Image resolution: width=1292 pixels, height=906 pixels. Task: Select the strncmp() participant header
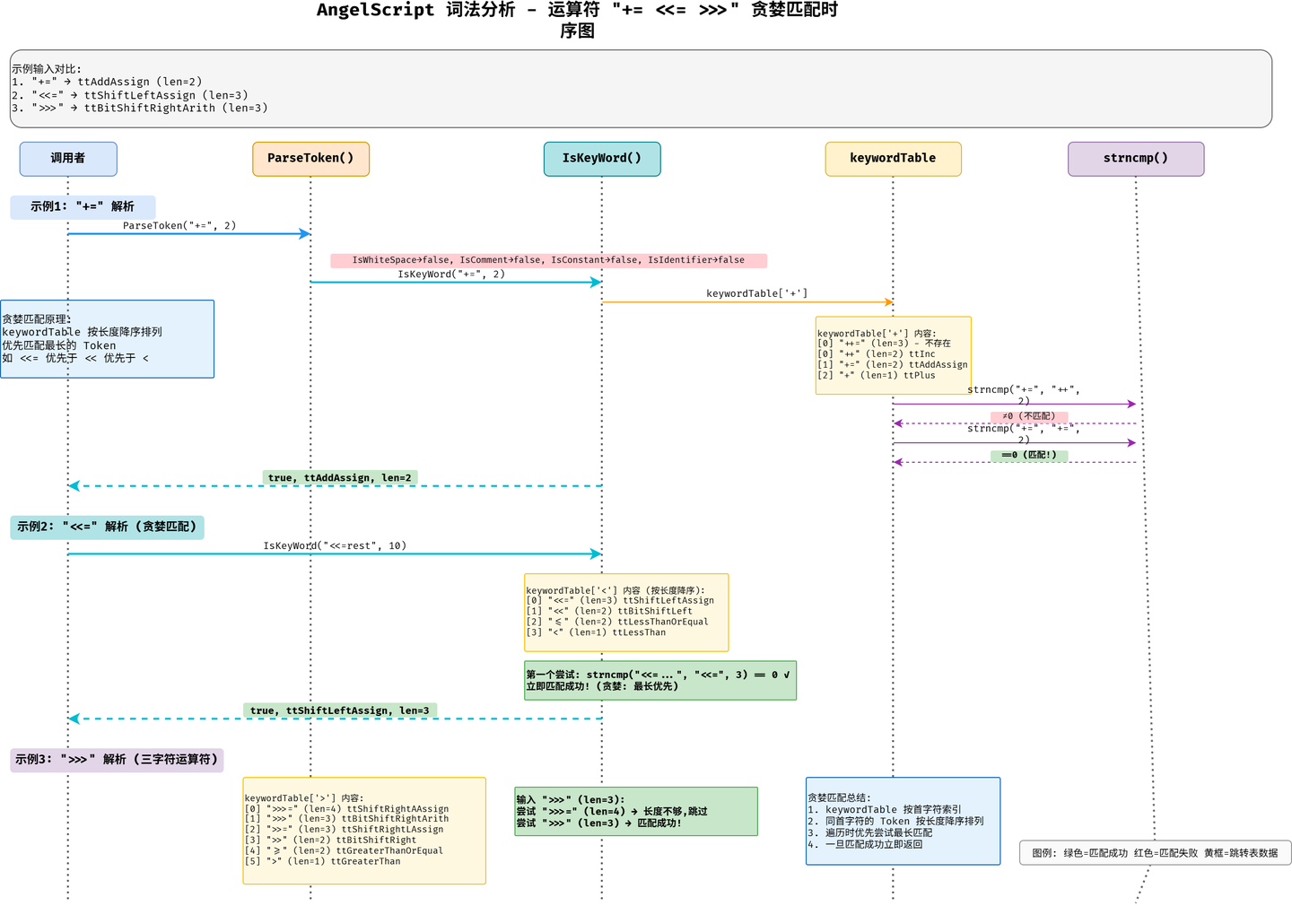coord(1136,159)
